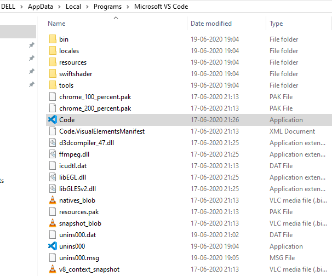The width and height of the screenshot is (332, 276).
Task: Select ffmpeg.dll file name
Action: coord(74,154)
